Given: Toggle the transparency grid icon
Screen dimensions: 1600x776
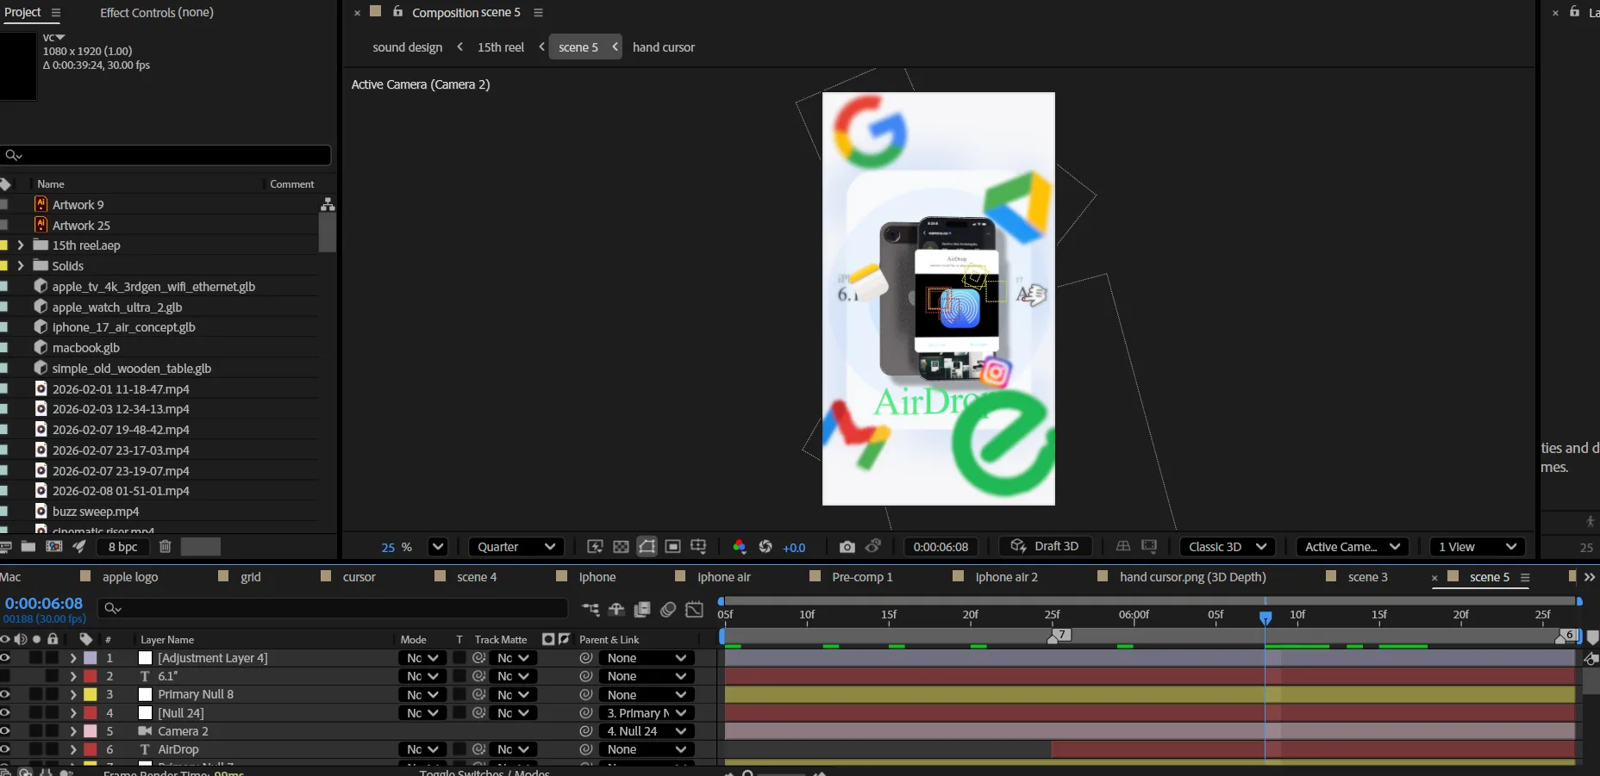Looking at the screenshot, I should click(621, 547).
